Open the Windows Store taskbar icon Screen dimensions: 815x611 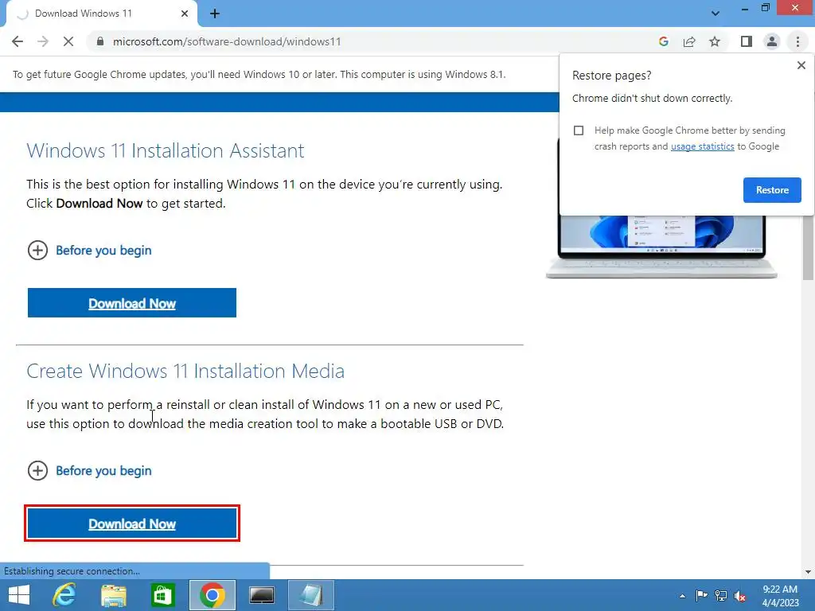162,595
